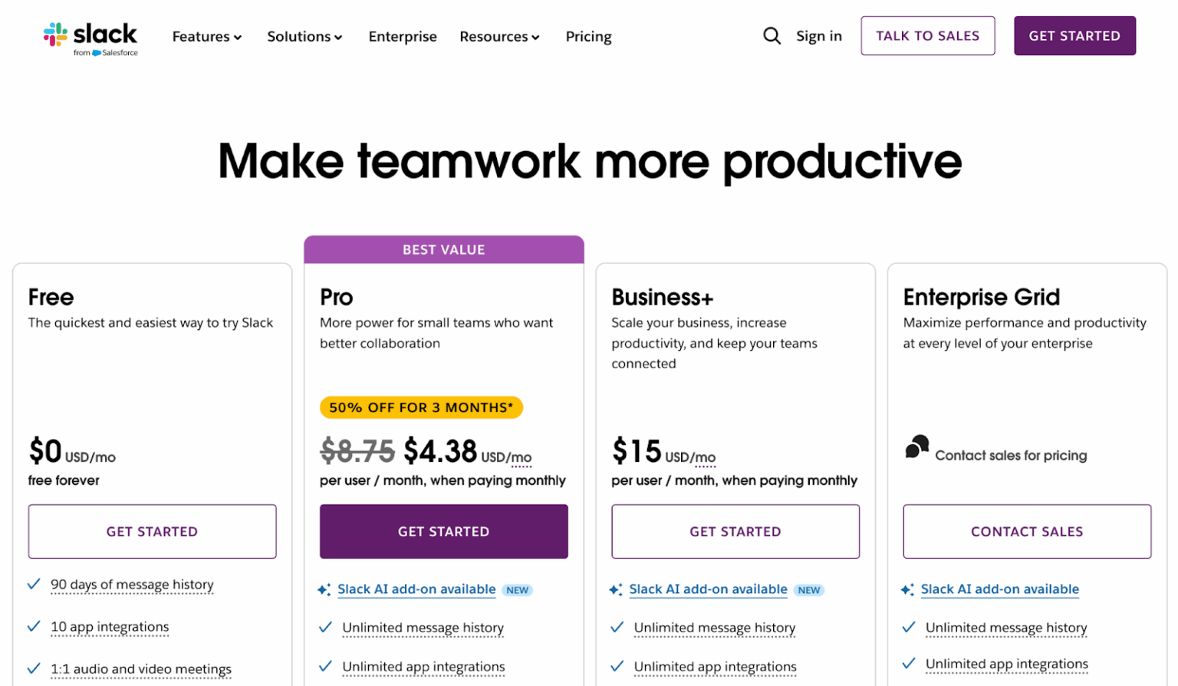
Task: Click the checkmark beside 90 days message history
Action: [x=32, y=584]
